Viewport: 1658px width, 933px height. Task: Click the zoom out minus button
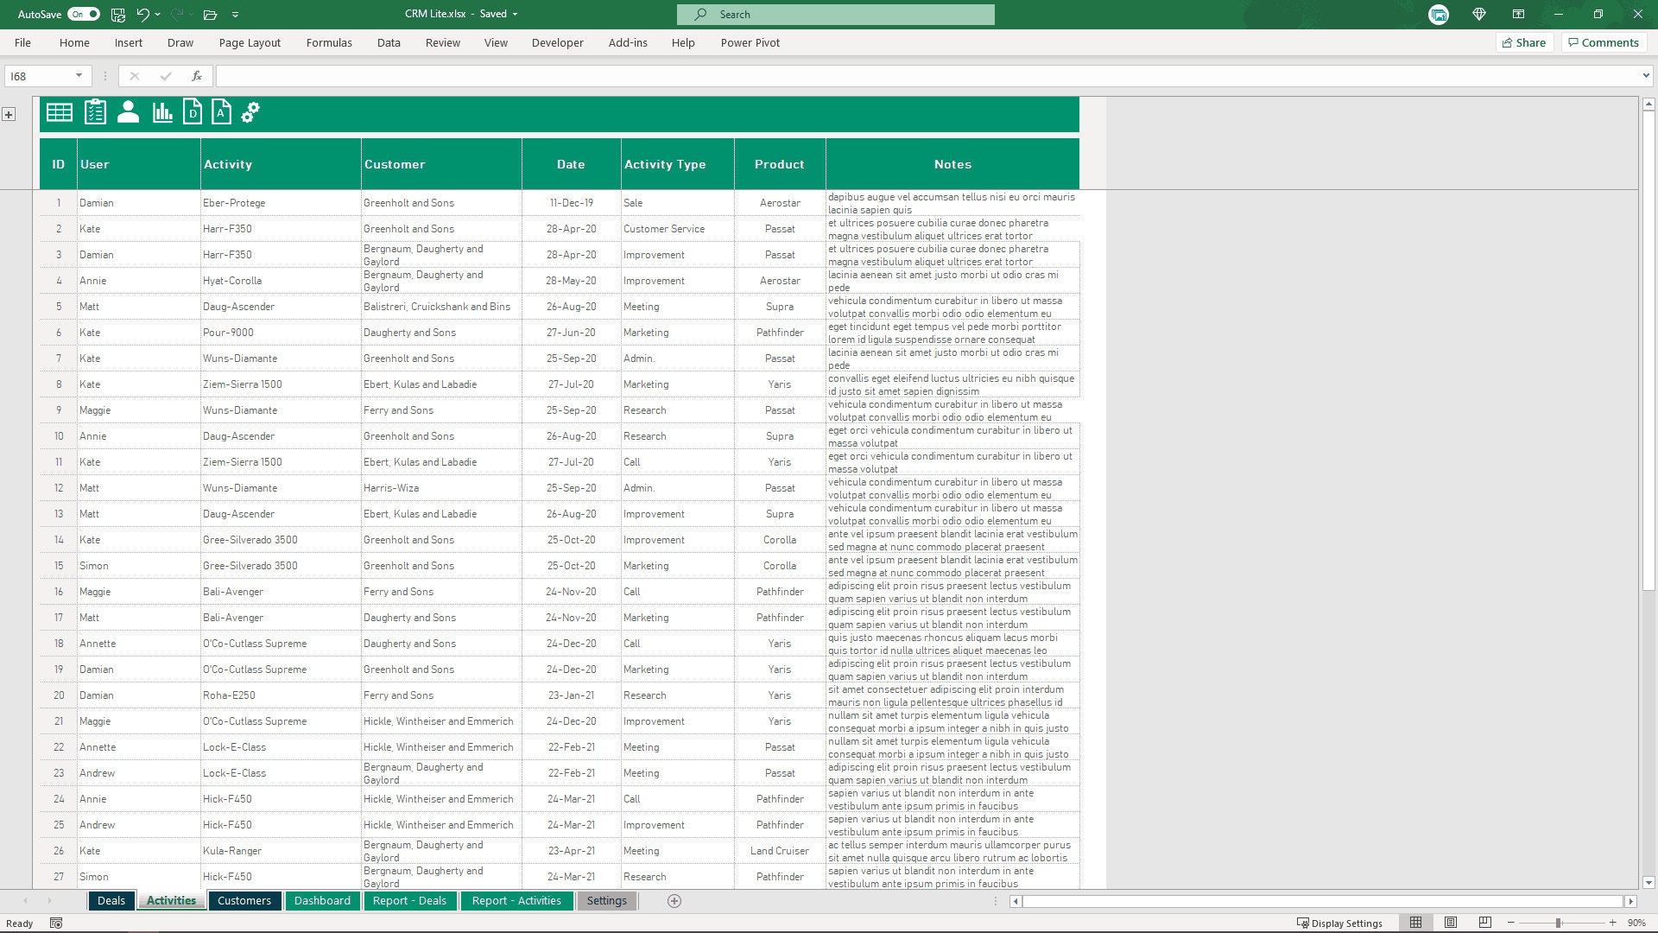click(x=1511, y=923)
